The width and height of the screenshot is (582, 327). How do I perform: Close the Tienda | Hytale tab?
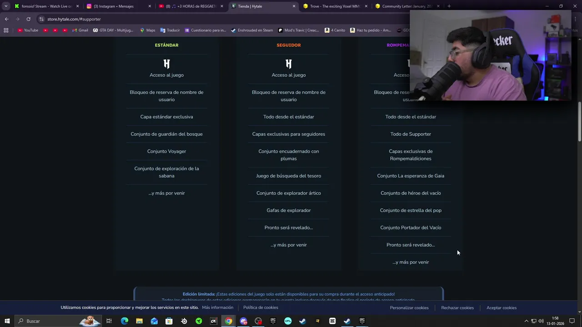point(294,6)
